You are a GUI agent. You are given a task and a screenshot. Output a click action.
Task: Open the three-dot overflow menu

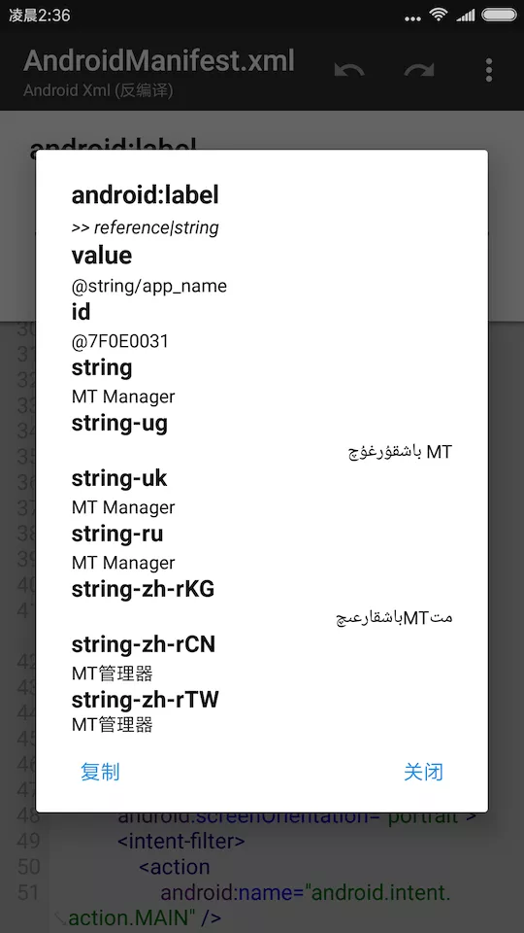[488, 70]
